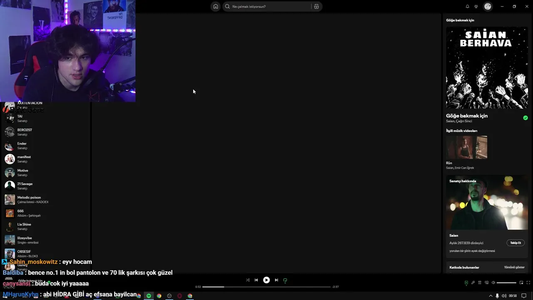This screenshot has height=300, width=533.
Task: Click Tümünü göster link in credits
Action: click(x=514, y=267)
